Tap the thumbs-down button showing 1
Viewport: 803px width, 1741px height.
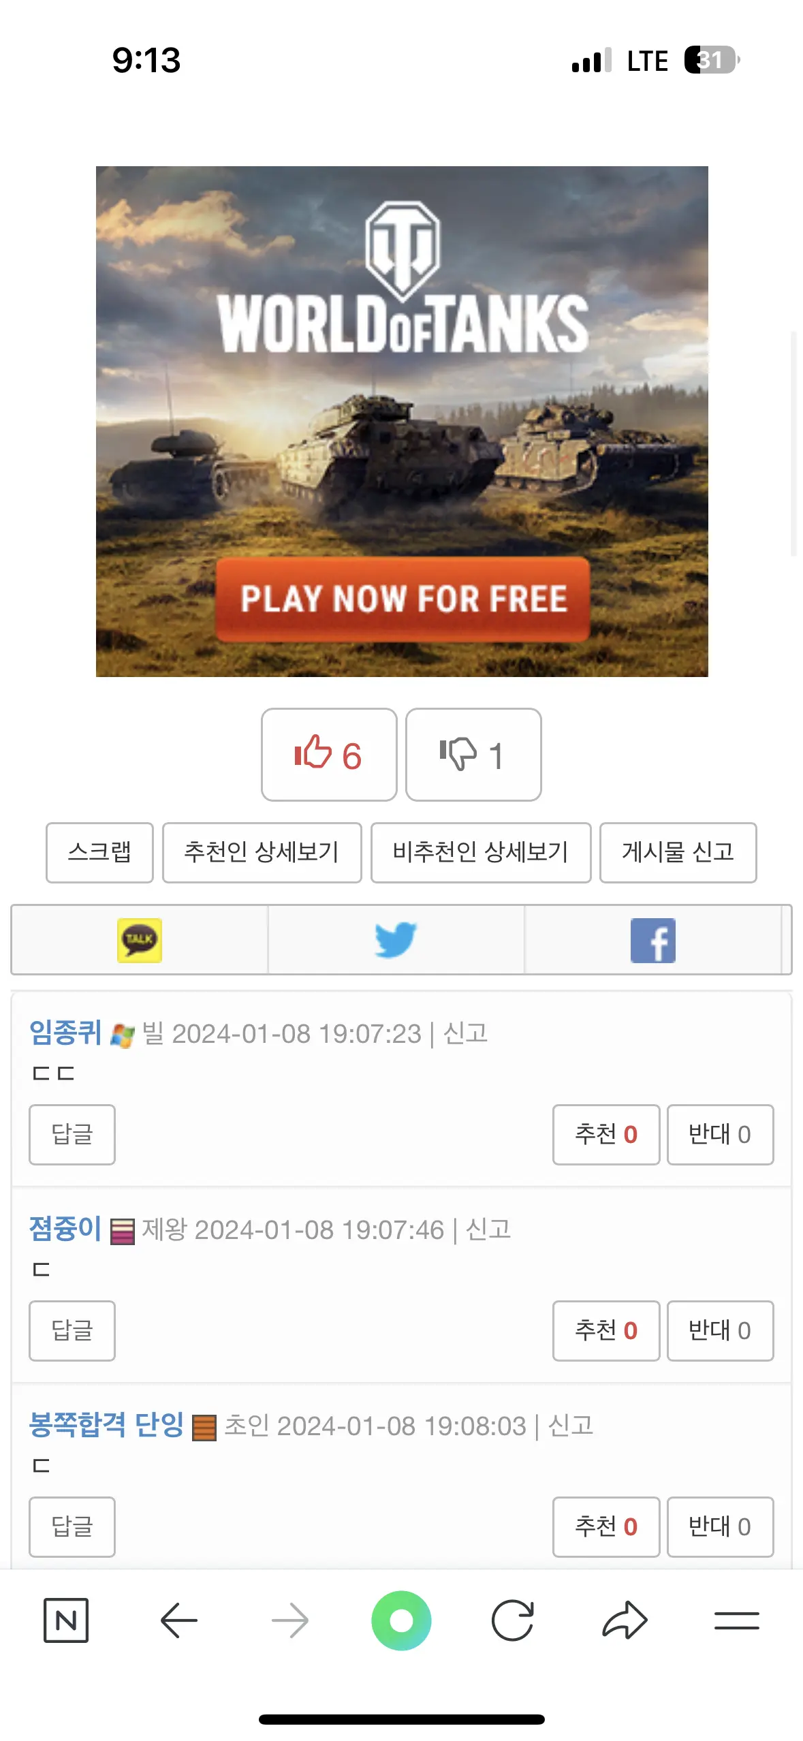tap(473, 755)
